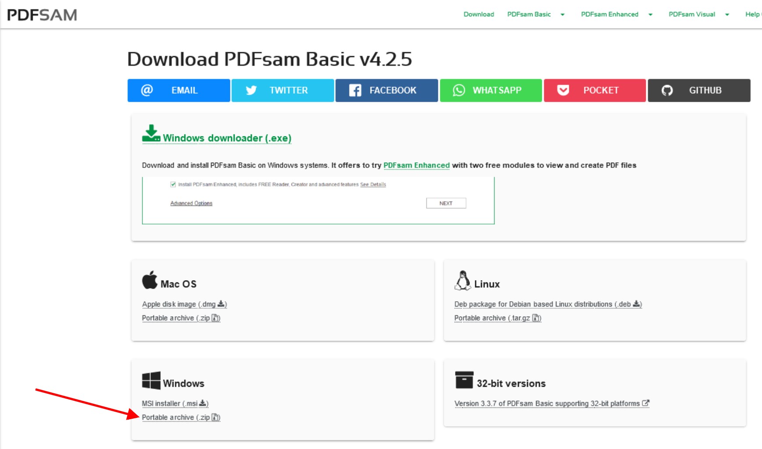Download Linux Portable archive (.tar.gz)
The width and height of the screenshot is (762, 449).
pyautogui.click(x=498, y=318)
